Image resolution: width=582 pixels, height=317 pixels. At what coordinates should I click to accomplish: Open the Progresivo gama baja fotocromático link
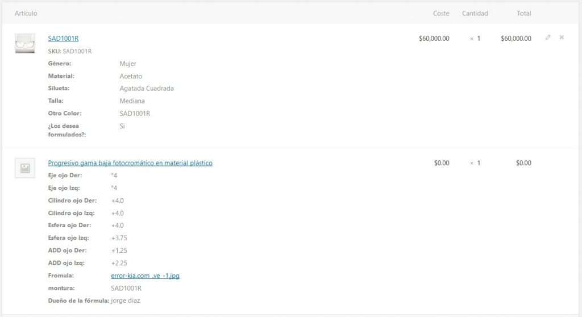click(x=130, y=163)
